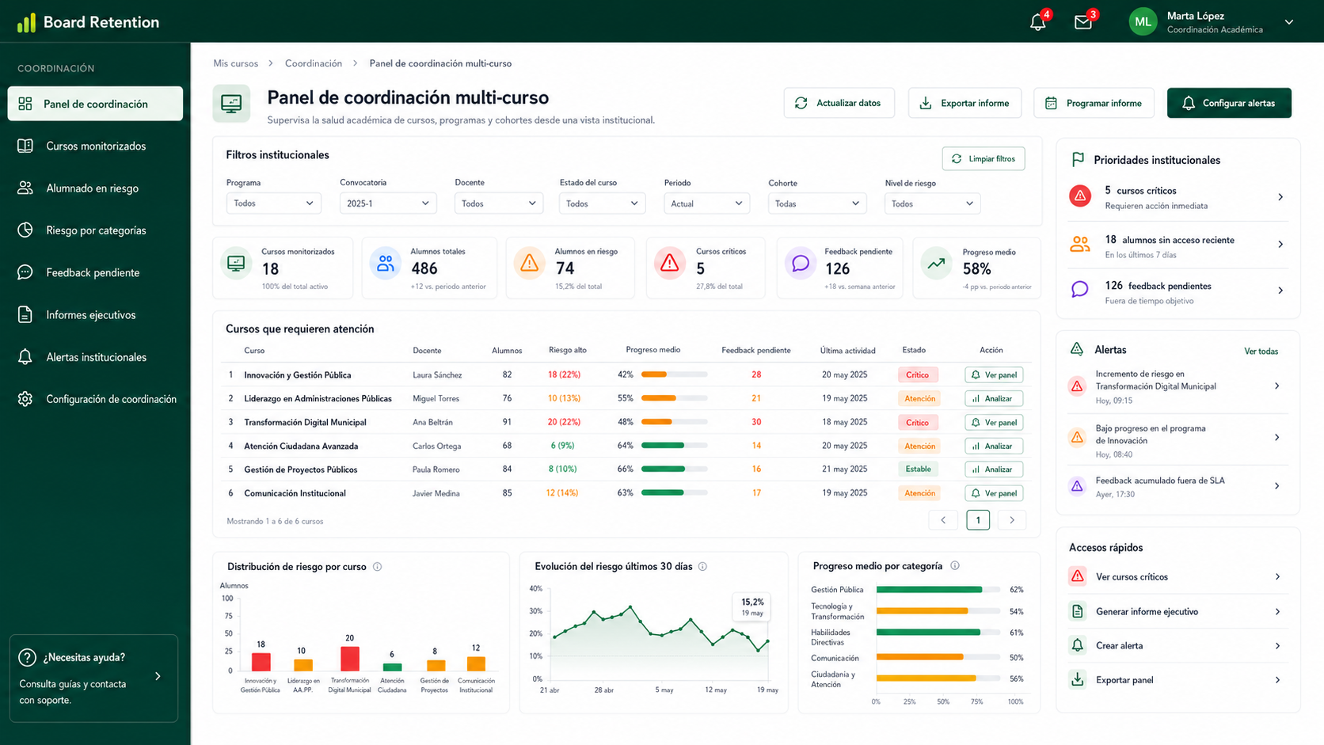This screenshot has width=1324, height=745.
Task: Select Alertas institucionales in sidebar
Action: [95, 357]
